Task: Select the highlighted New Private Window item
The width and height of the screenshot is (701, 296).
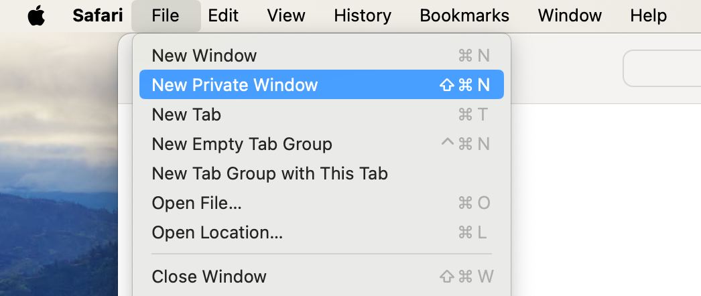Action: (x=235, y=85)
